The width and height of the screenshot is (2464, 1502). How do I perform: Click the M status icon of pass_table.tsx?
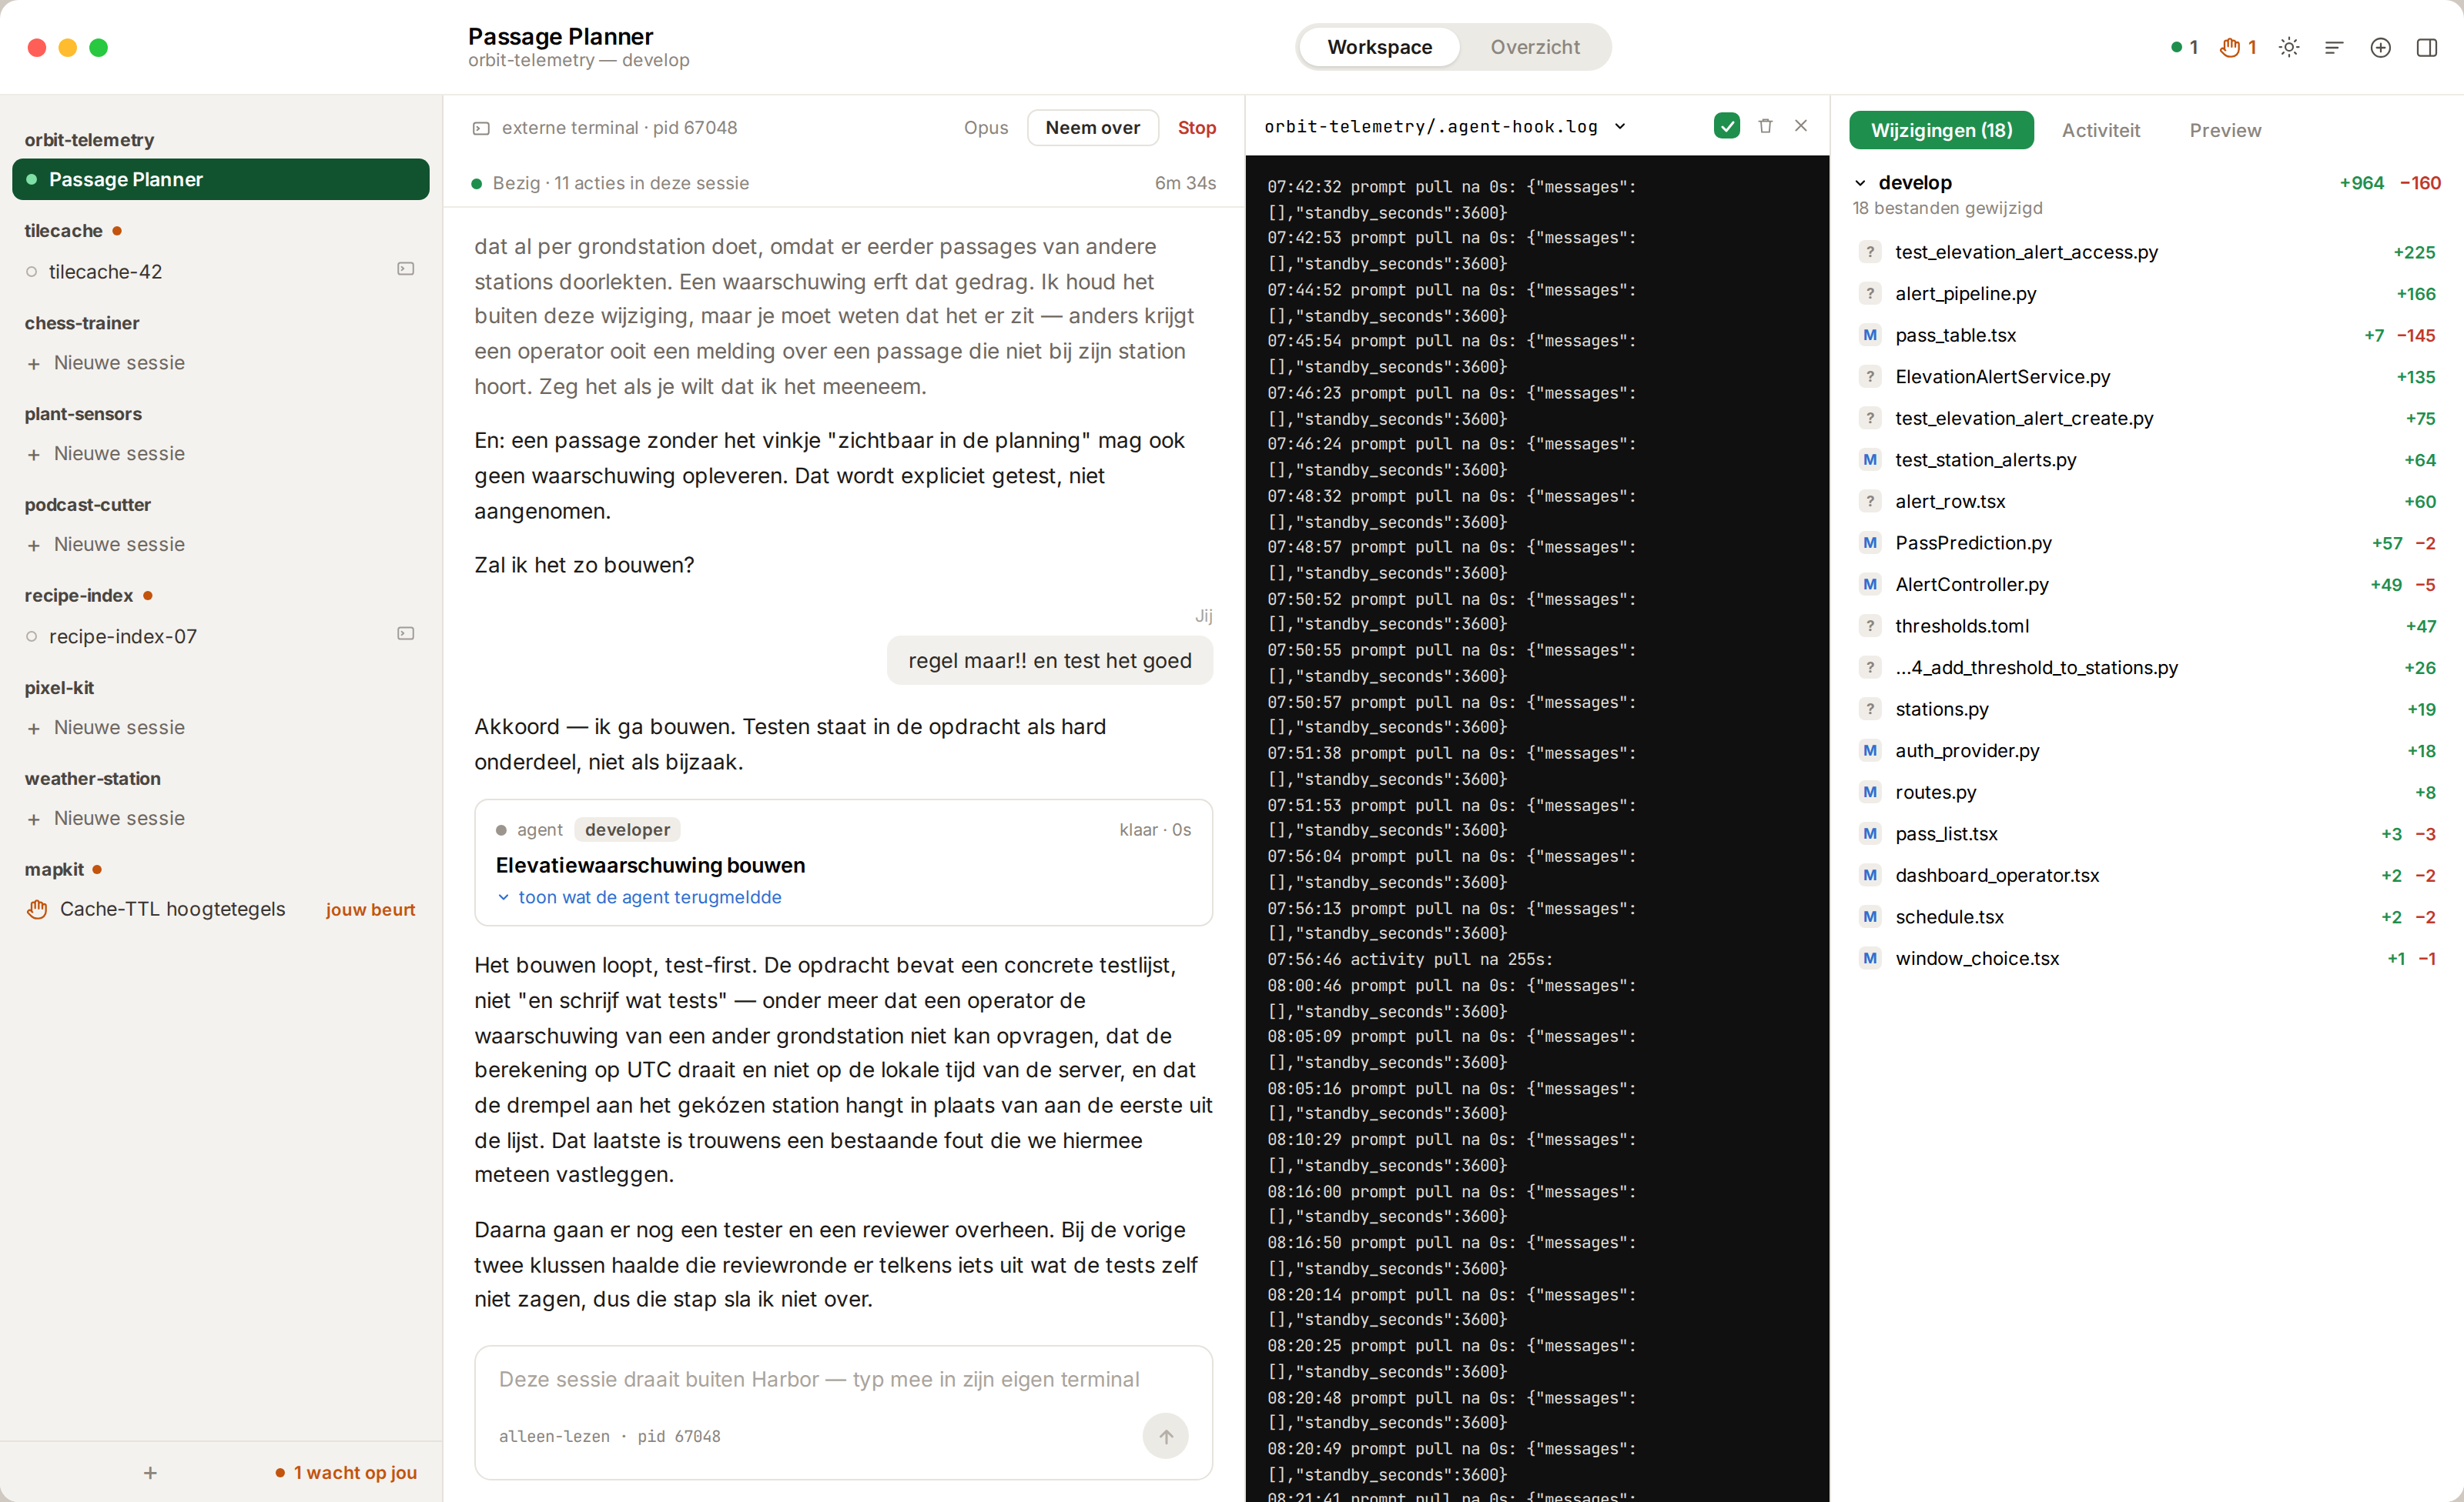point(1870,335)
